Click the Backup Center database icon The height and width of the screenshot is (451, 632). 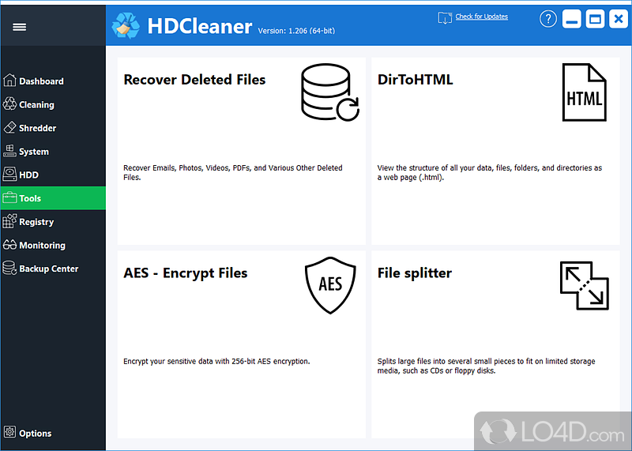(9, 268)
